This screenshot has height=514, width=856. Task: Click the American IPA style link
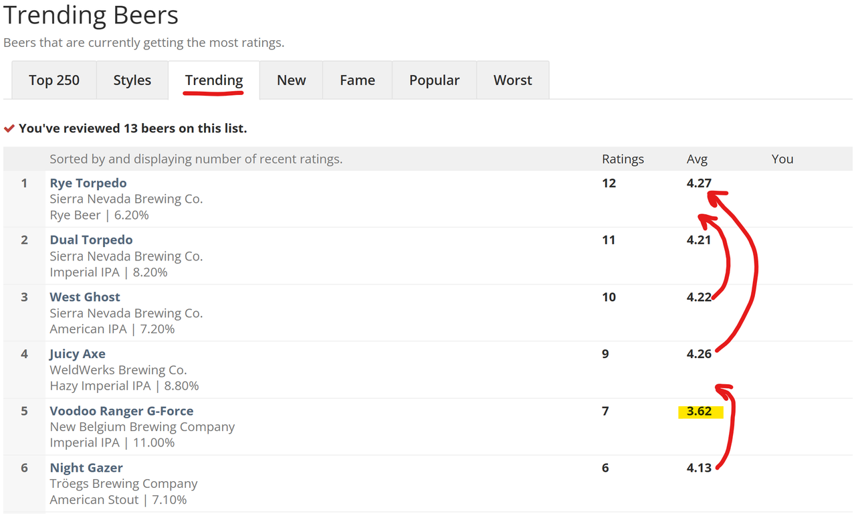pyautogui.click(x=88, y=329)
